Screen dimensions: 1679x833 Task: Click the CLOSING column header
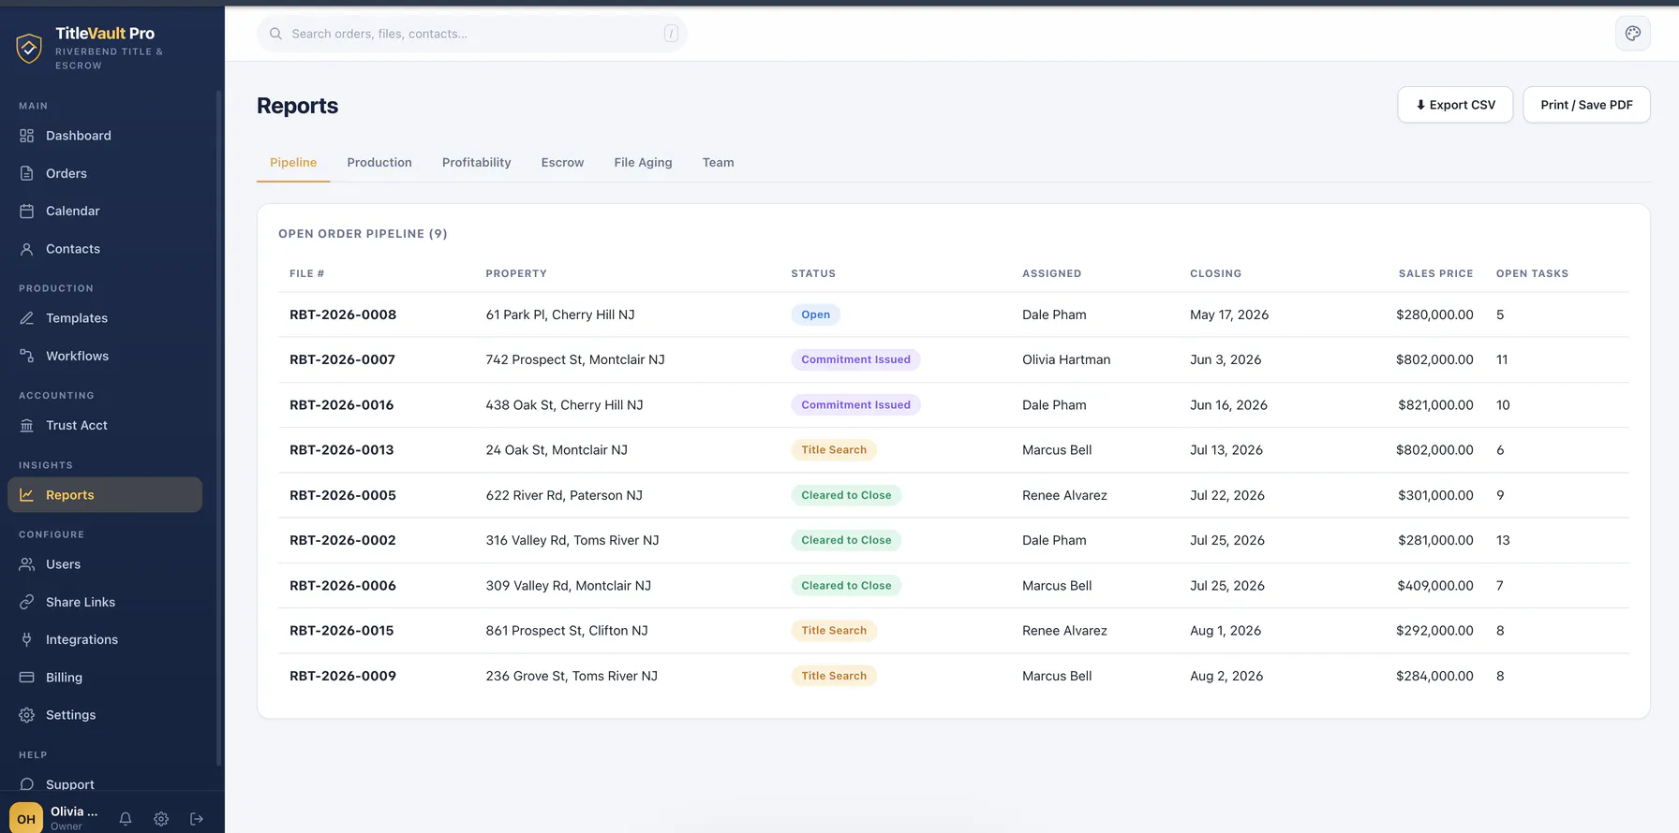click(1215, 273)
